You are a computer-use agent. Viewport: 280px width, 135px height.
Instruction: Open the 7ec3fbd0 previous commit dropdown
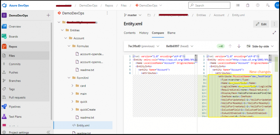pyautogui.click(x=144, y=46)
